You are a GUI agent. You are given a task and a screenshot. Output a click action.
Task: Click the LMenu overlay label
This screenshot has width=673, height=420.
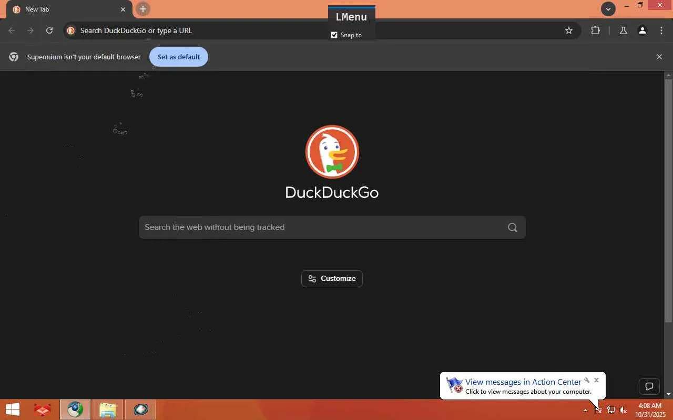click(351, 17)
